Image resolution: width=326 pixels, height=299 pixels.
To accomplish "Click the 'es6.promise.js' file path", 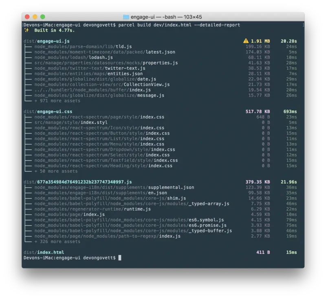I will pos(130,225).
